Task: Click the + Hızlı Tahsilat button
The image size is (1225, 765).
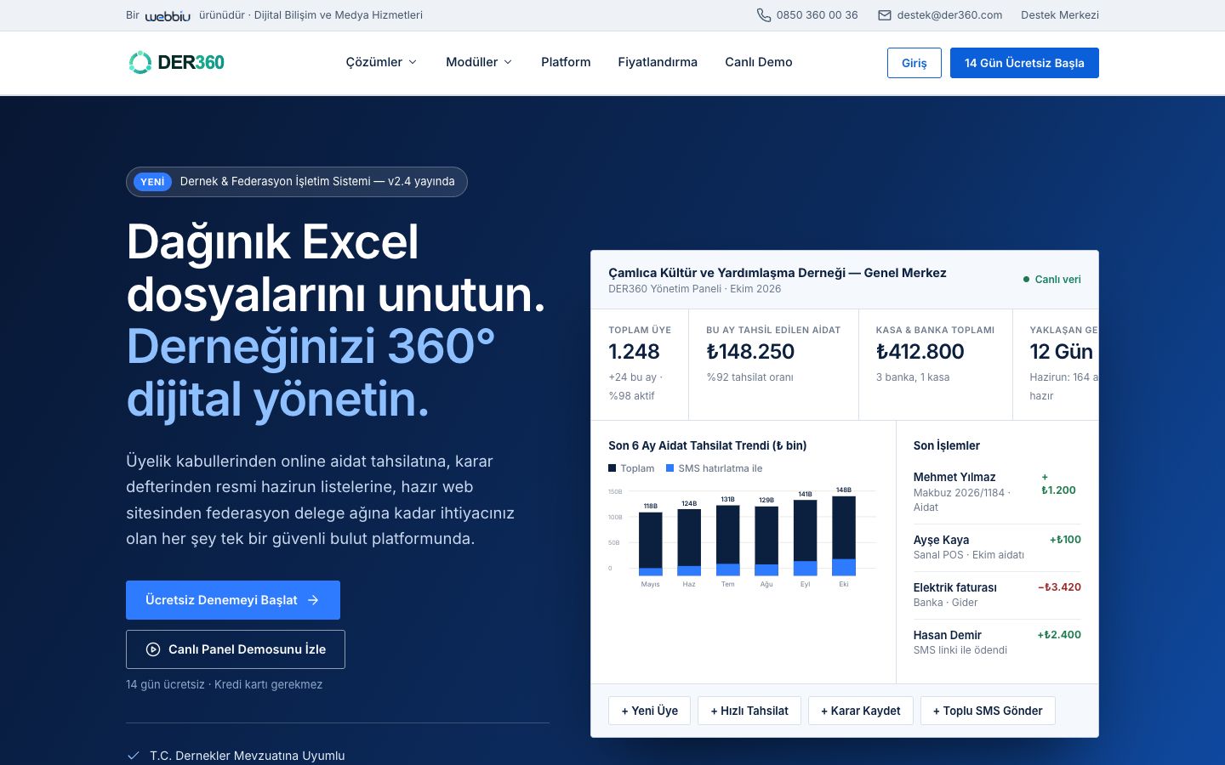Action: click(749, 711)
